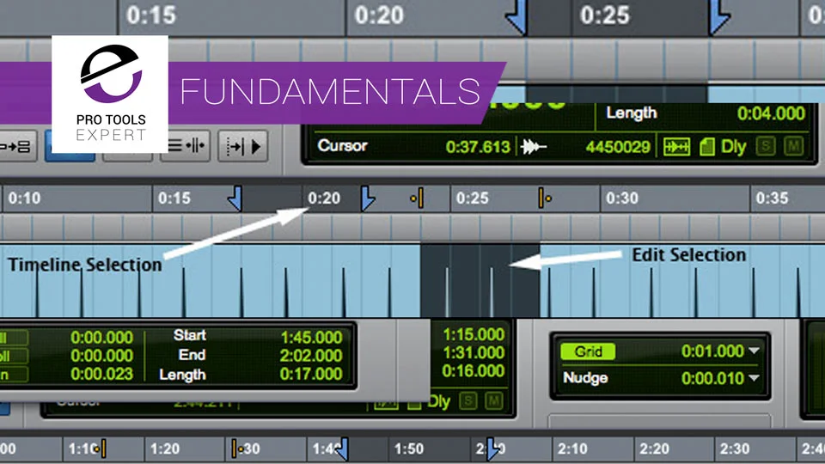The image size is (825, 464).
Task: Toggle the S indicator in upper counter
Action: pos(766,146)
